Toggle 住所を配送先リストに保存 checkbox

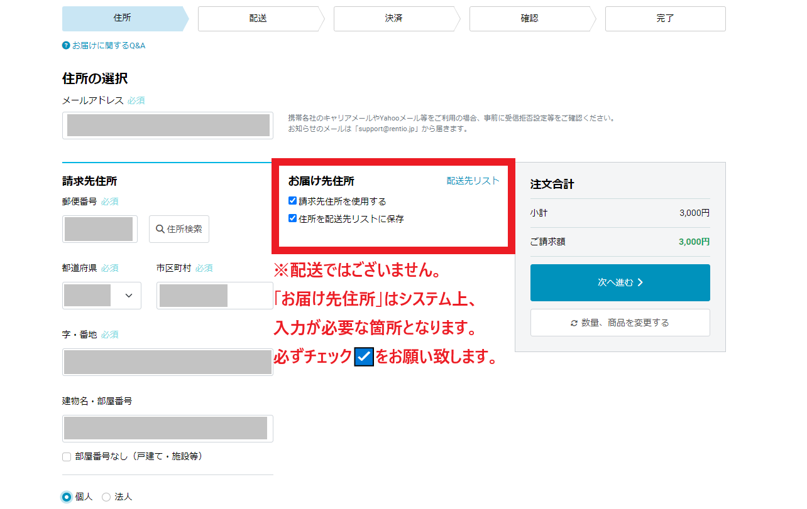[292, 218]
